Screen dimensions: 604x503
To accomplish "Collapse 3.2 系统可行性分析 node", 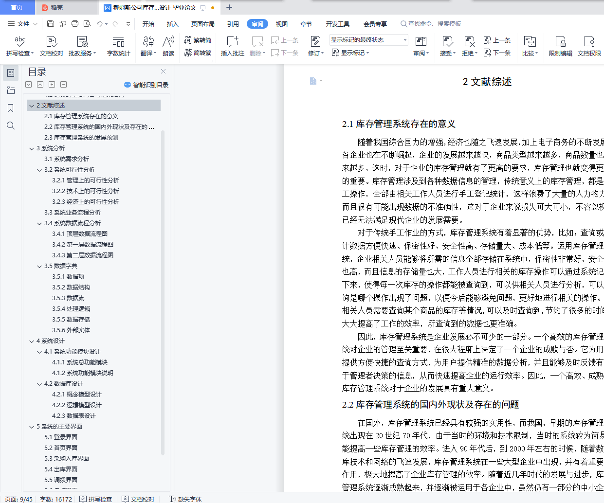I will click(39, 170).
